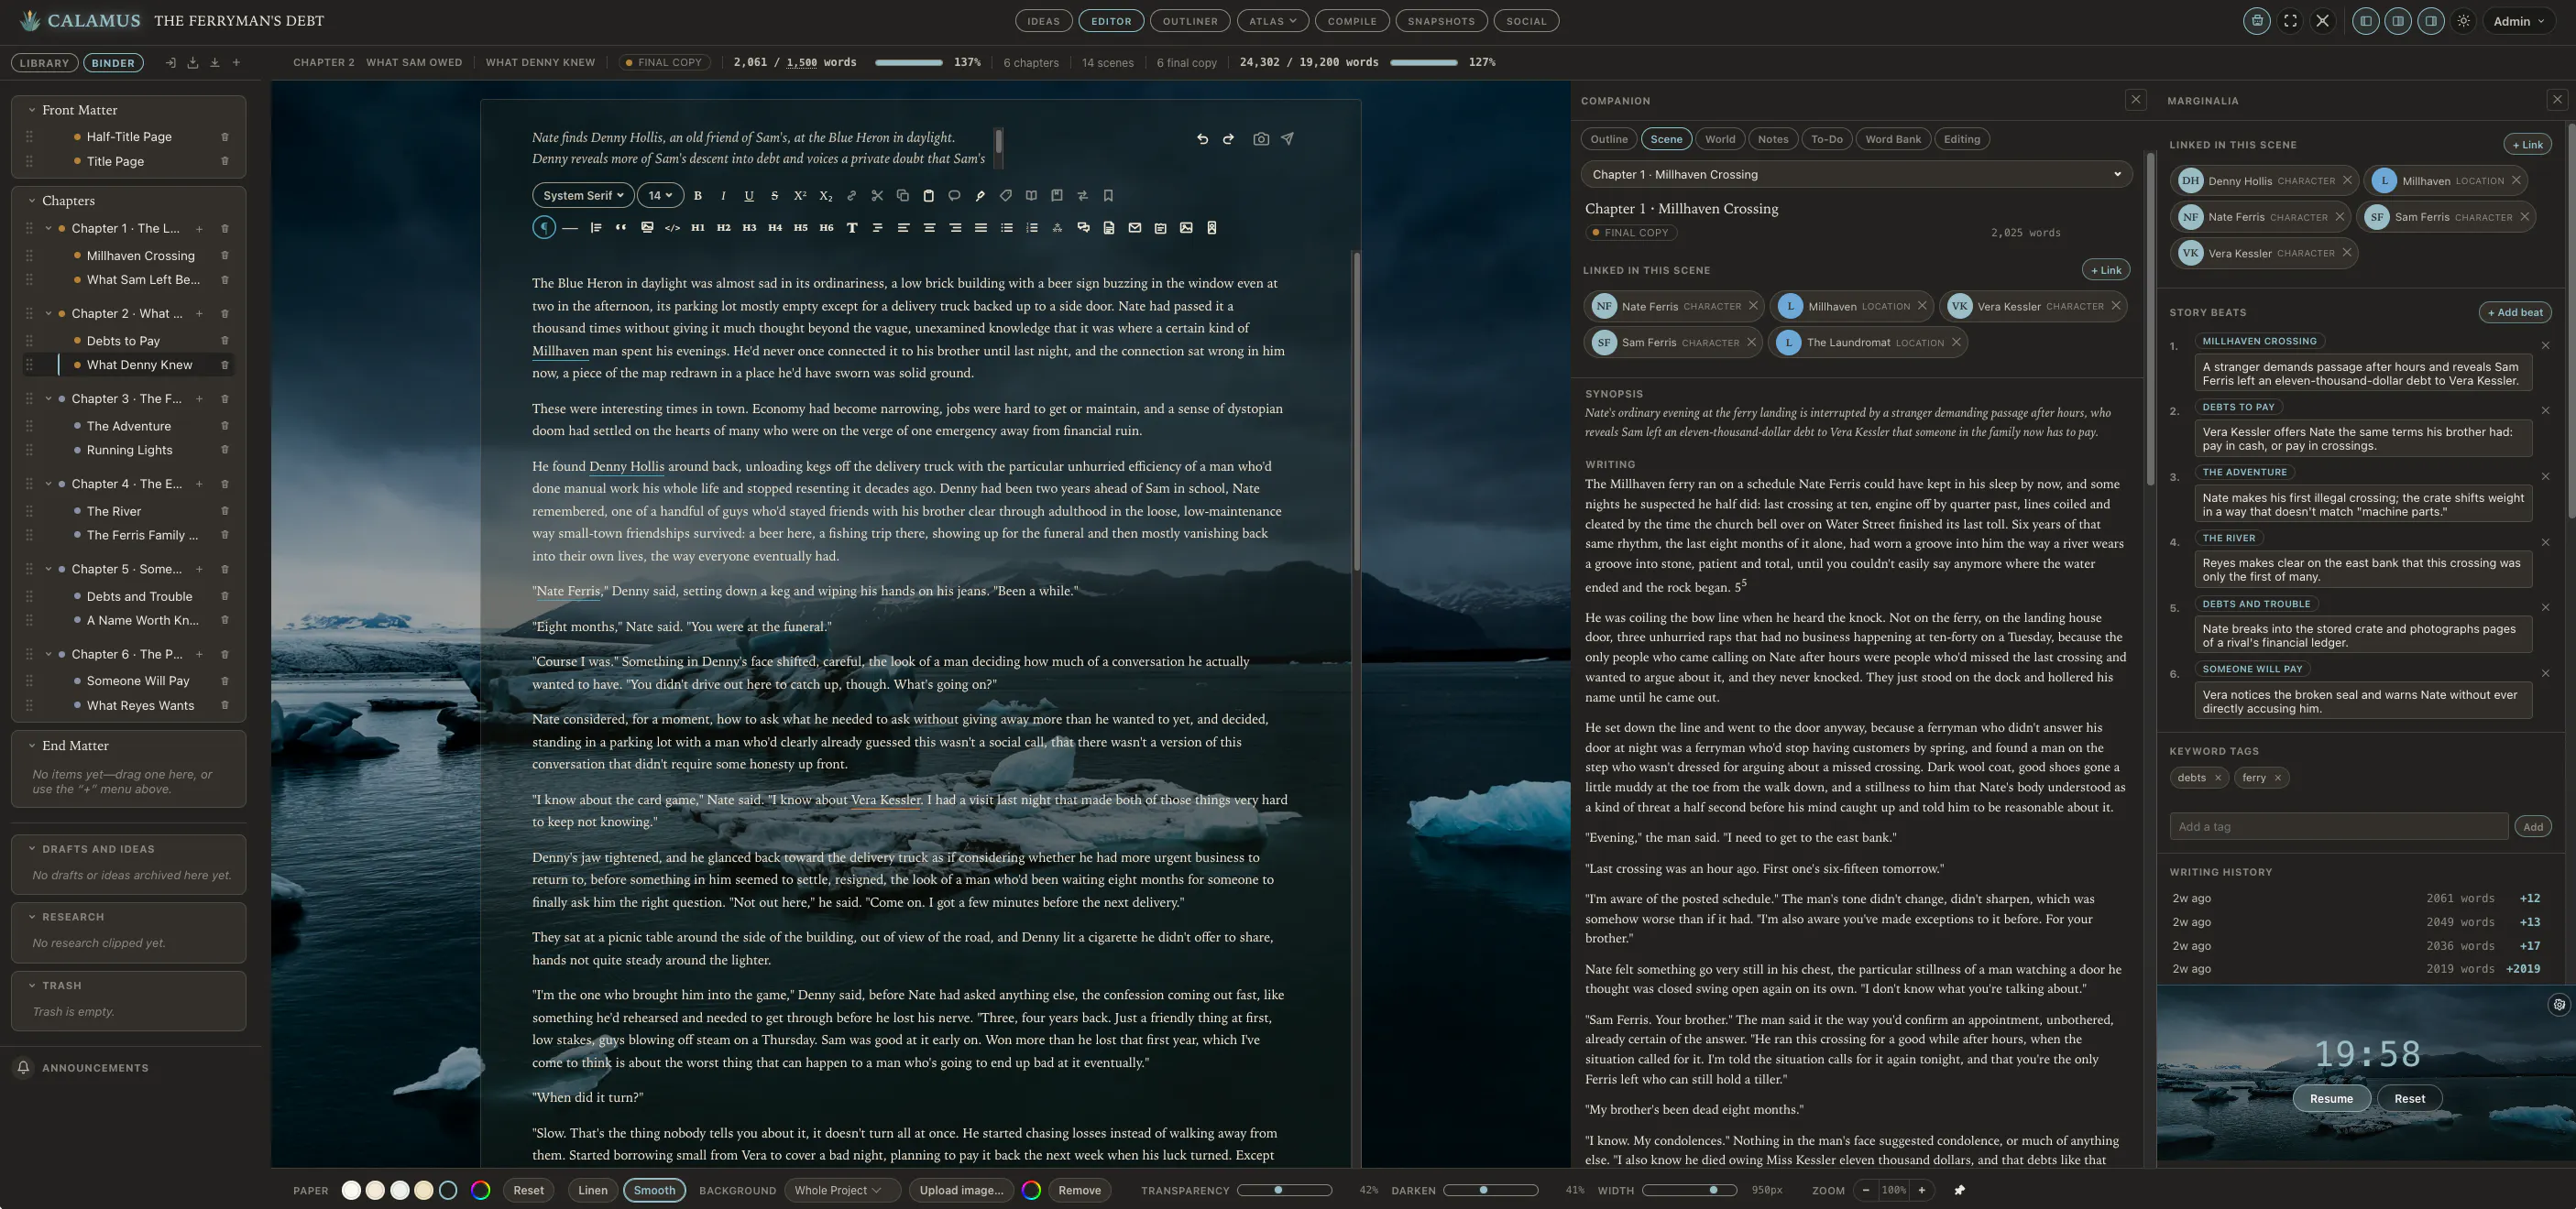Click the snapshot camera icon above the editor
The height and width of the screenshot is (1209, 2576).
(1261, 139)
